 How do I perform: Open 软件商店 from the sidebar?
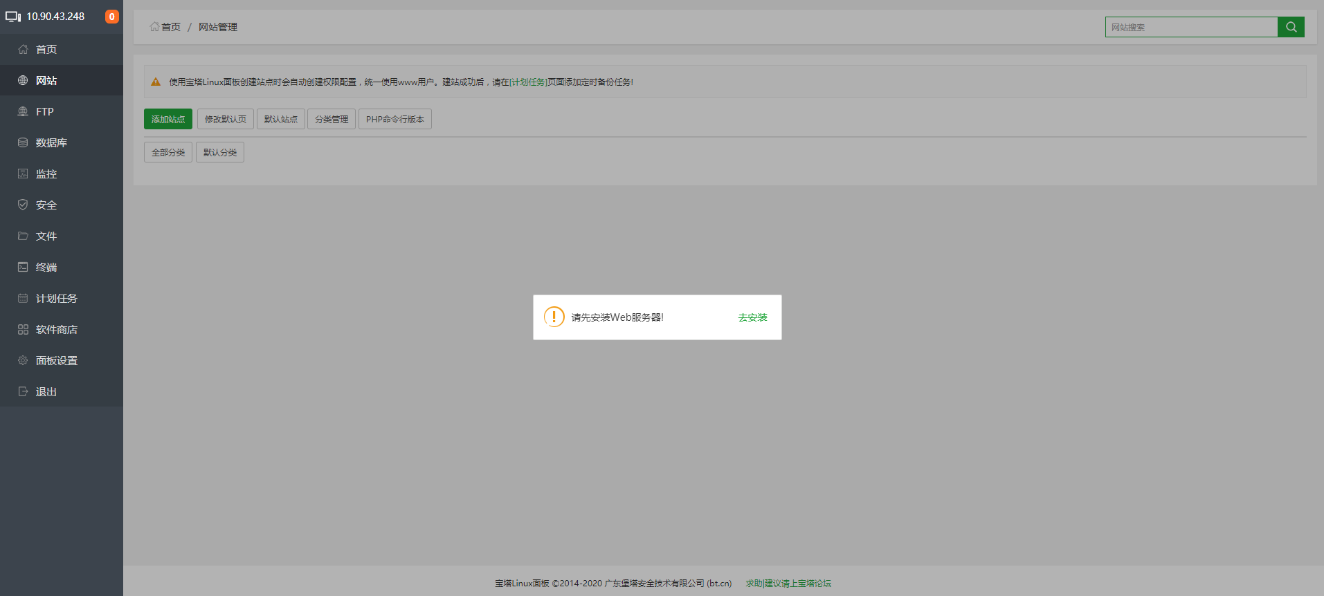[62, 329]
